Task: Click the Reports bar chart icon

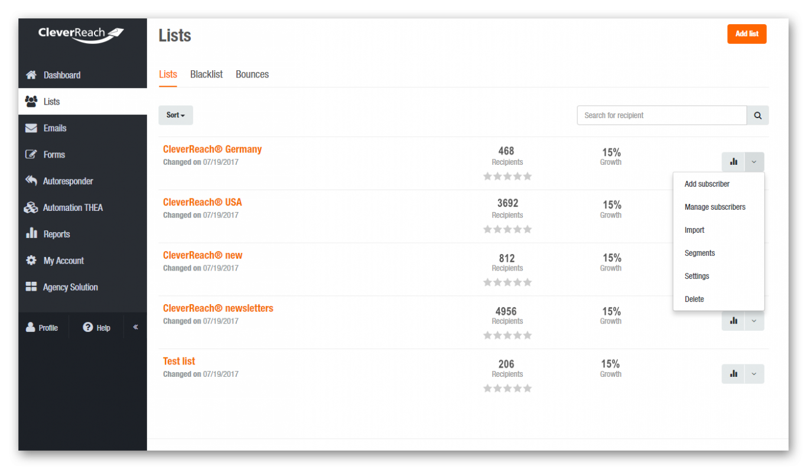Action: [x=31, y=234]
